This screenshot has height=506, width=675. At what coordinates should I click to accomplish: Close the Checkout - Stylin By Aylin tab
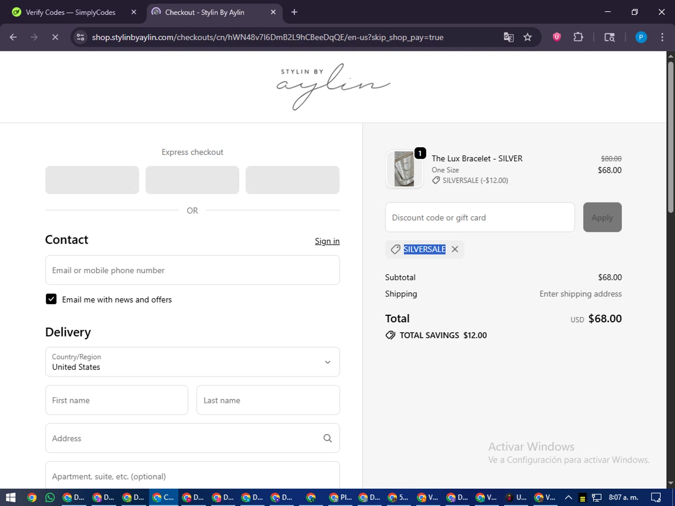tap(273, 12)
